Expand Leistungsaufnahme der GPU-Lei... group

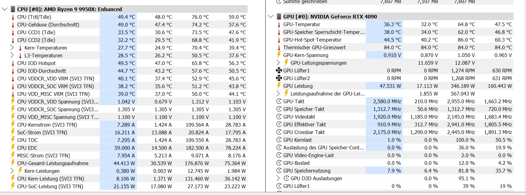click(x=278, y=93)
